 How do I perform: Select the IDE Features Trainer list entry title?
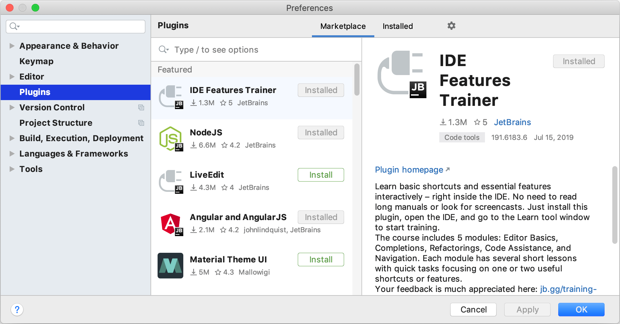(x=233, y=90)
